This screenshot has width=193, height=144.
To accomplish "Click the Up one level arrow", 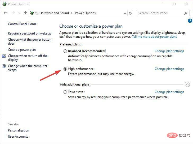I will [x=25, y=13].
